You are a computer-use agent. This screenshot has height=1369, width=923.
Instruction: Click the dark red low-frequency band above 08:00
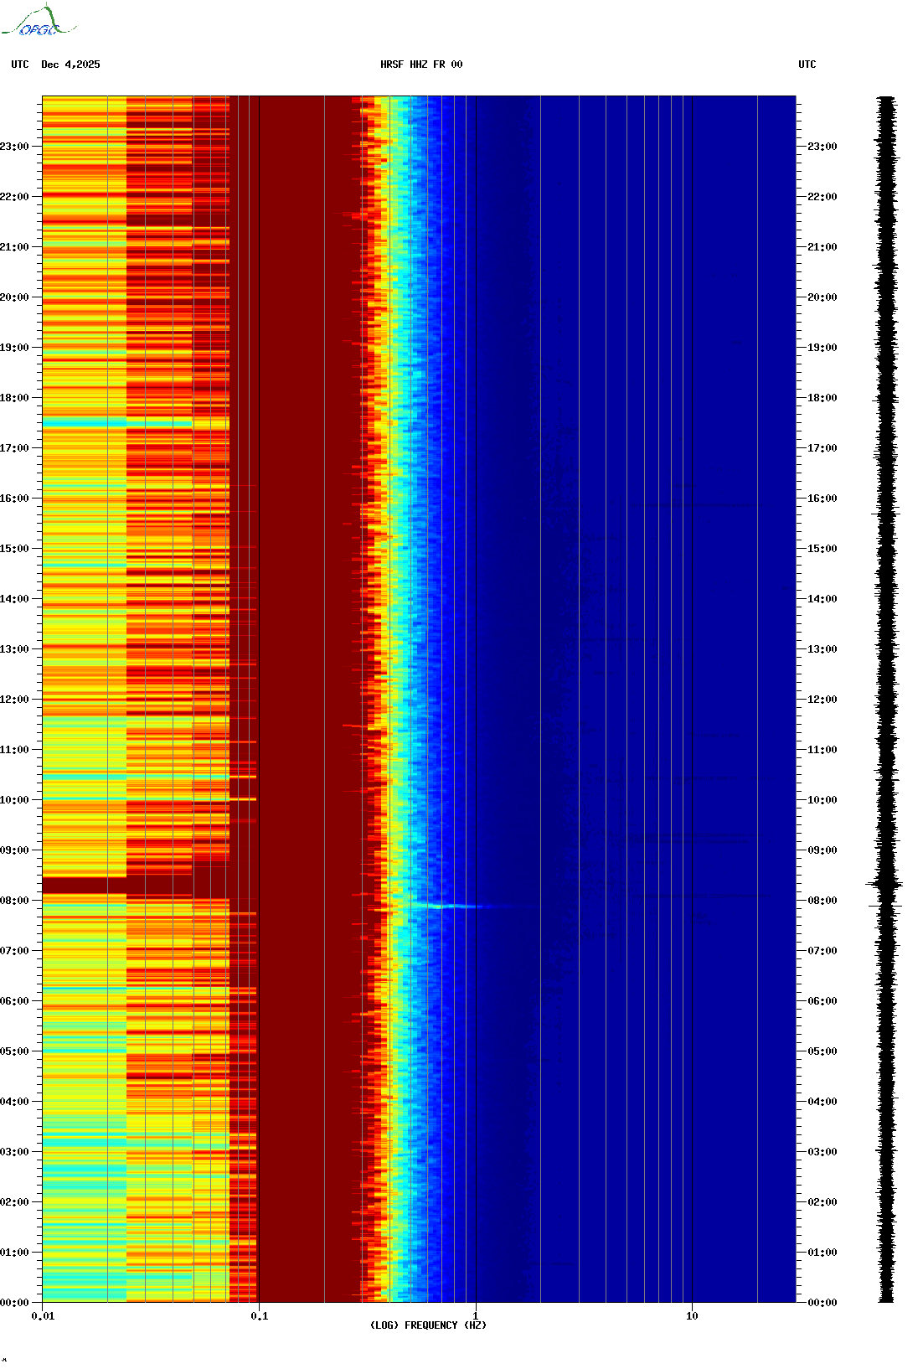(84, 885)
